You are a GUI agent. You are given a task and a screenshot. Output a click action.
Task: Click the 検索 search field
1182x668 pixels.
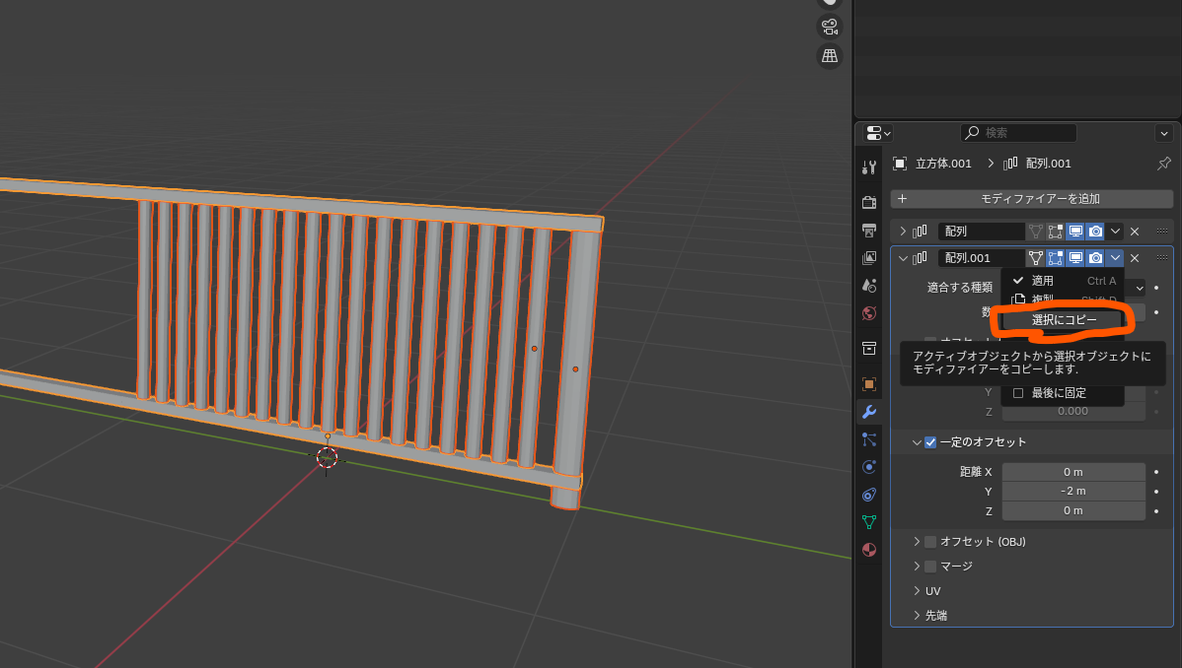coord(1018,133)
